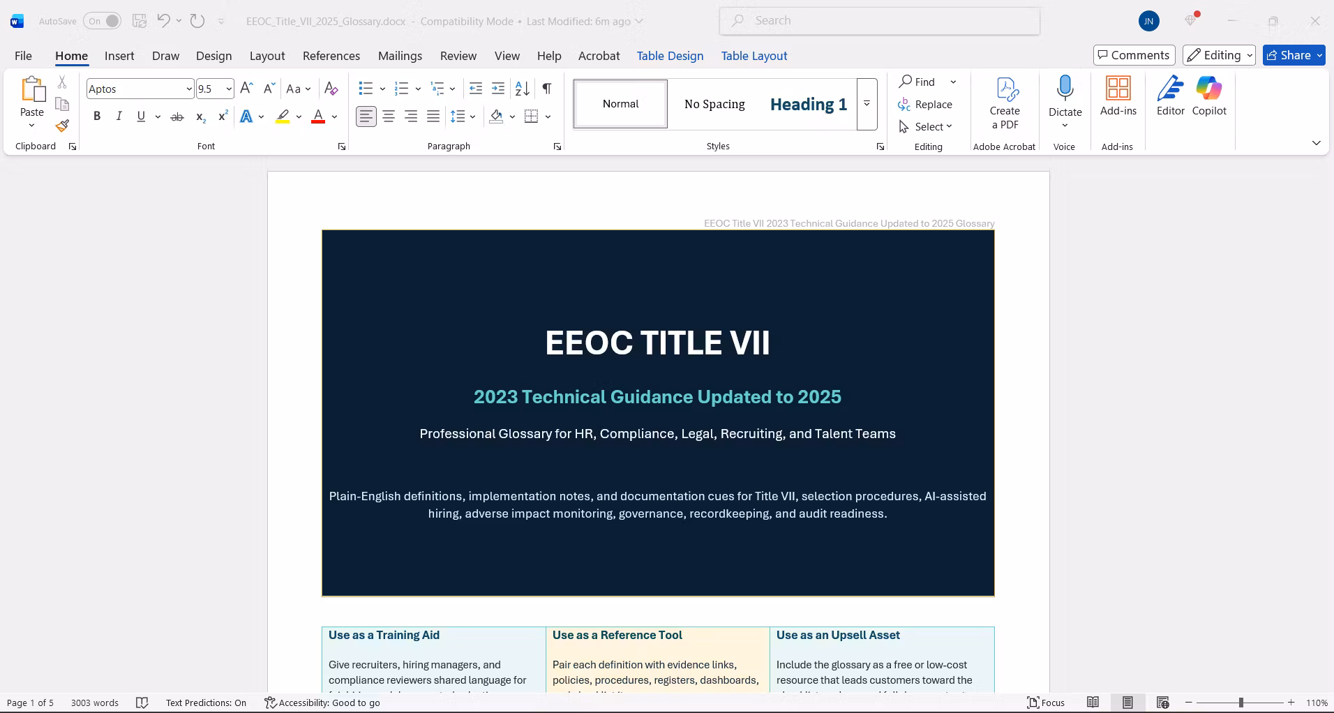Image resolution: width=1334 pixels, height=713 pixels.
Task: Shrink font size with decrease icon
Action: [x=269, y=89]
